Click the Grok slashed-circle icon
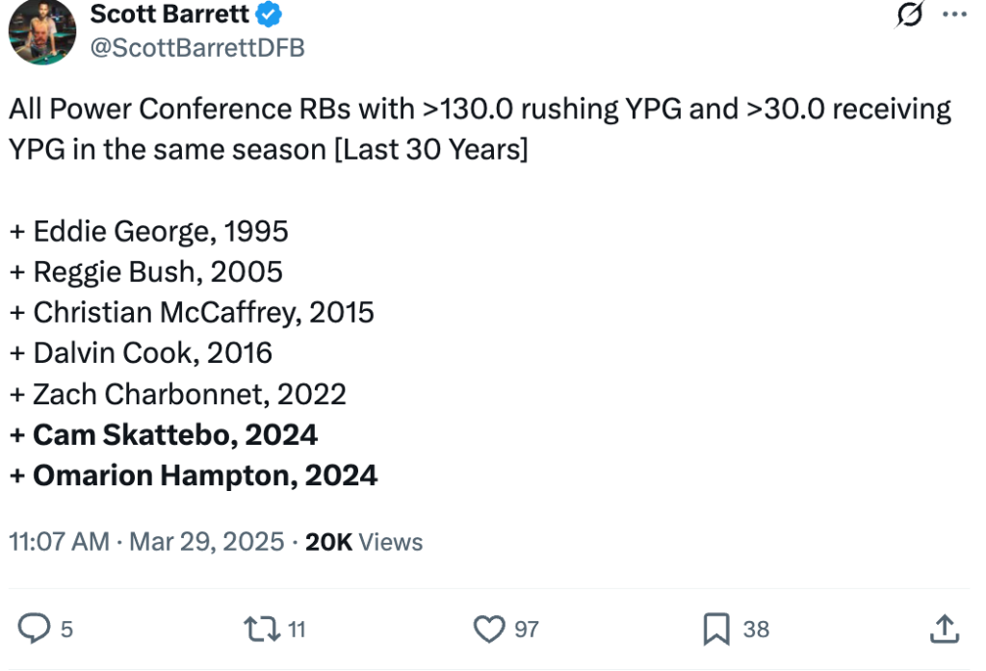This screenshot has width=986, height=671. pos(910,13)
